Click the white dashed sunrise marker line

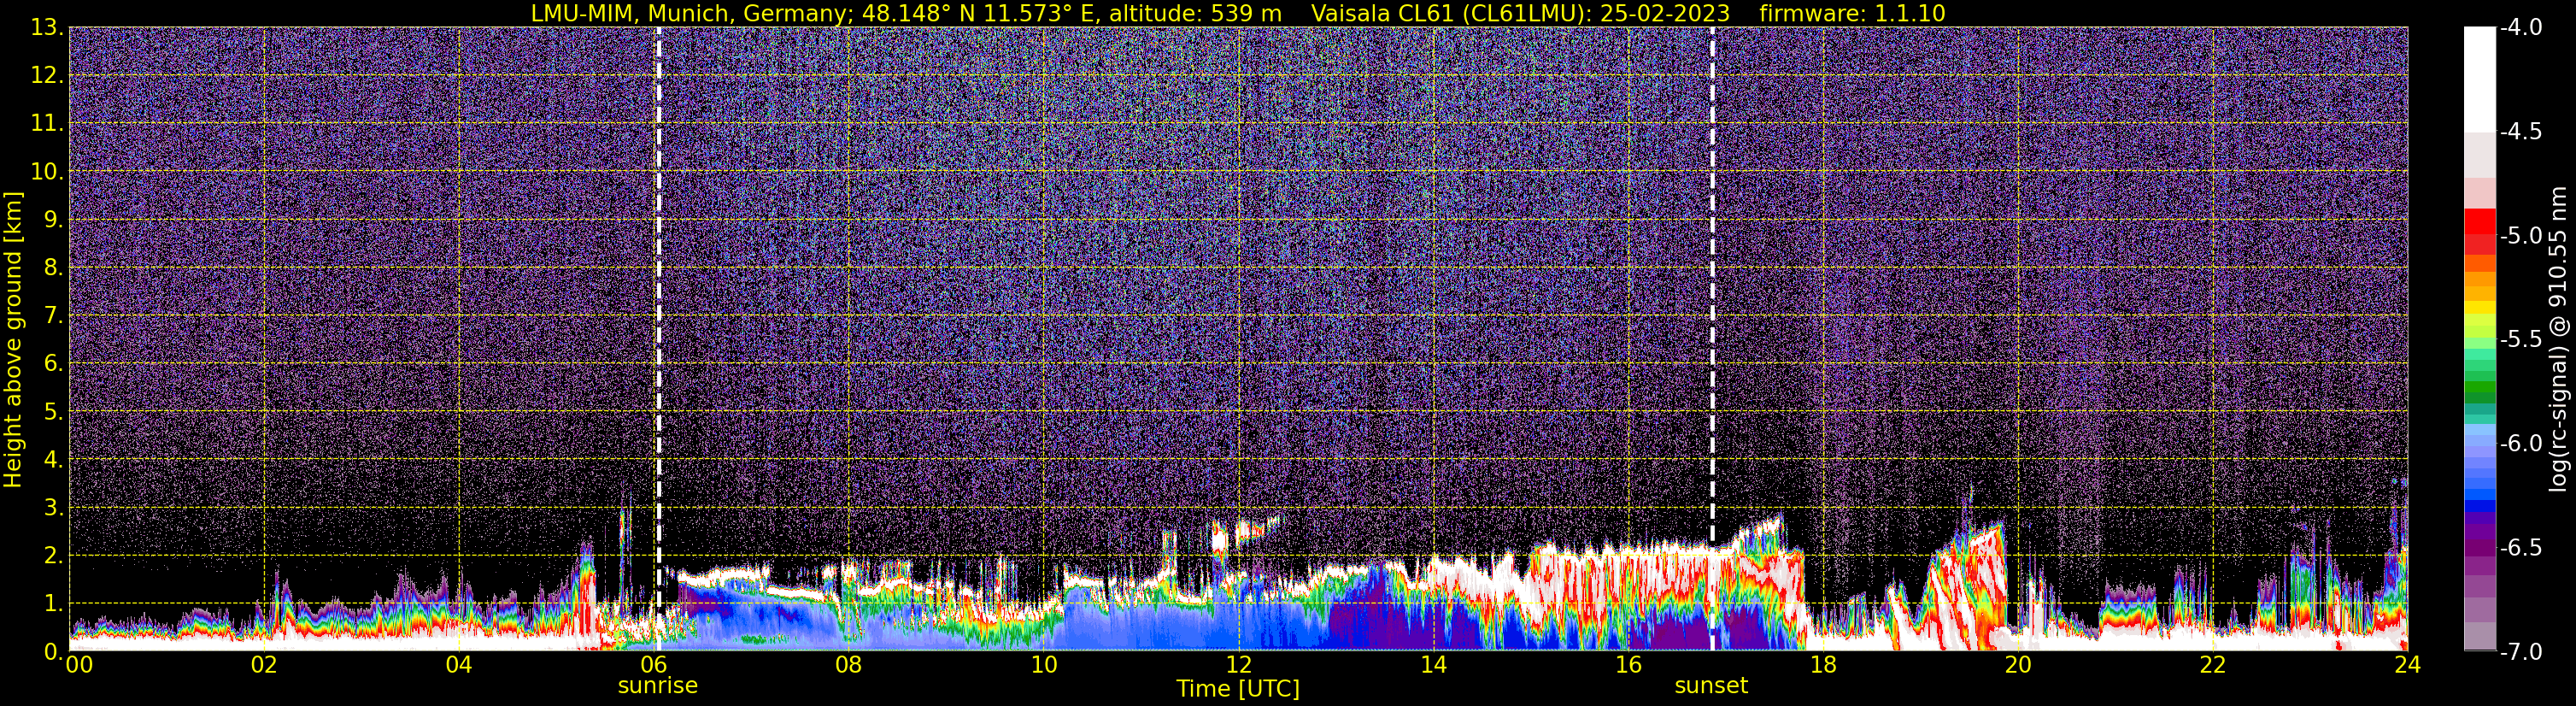coord(658,338)
